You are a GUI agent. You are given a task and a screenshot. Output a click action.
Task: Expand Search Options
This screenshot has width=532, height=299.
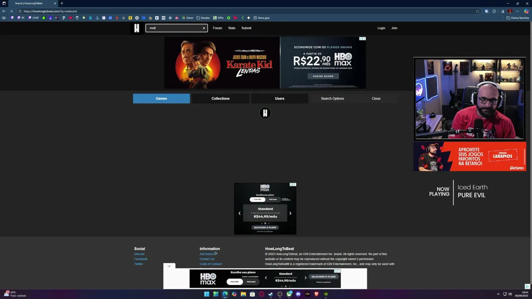click(x=332, y=98)
